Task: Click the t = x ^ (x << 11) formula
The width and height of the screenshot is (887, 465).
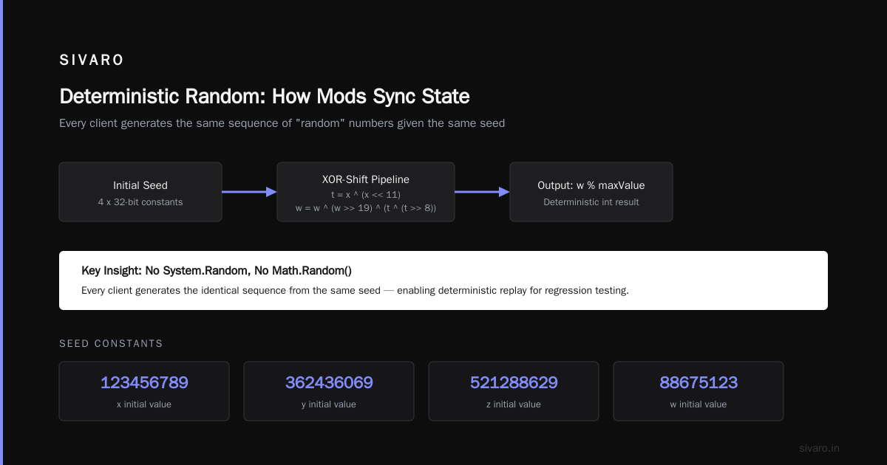Action: pyautogui.click(x=366, y=194)
